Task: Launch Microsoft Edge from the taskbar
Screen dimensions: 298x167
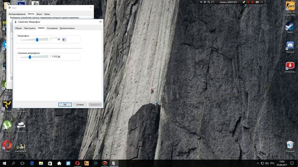Action: (32, 163)
